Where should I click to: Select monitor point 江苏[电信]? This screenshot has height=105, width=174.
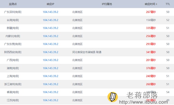[x=13, y=100]
